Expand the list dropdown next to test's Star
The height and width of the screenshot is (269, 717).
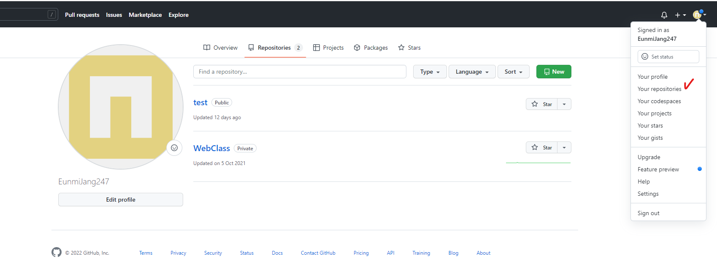(x=564, y=104)
